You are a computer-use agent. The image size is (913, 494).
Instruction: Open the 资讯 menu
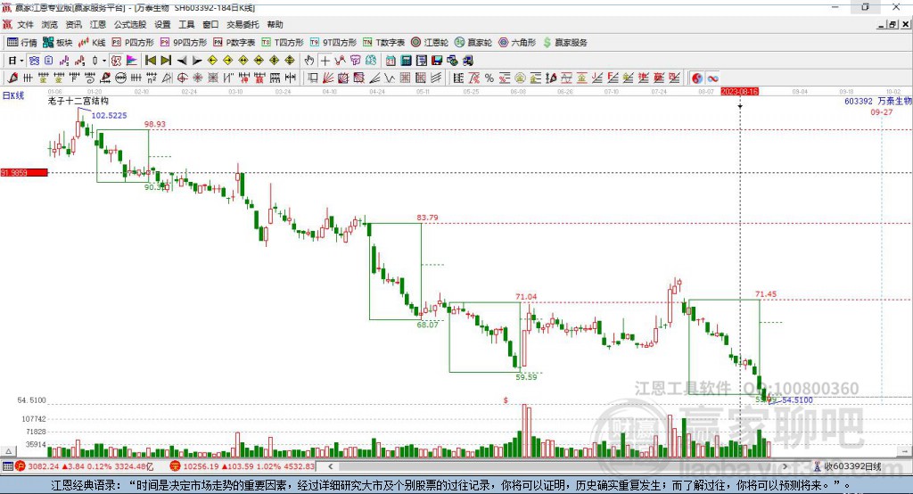click(73, 24)
